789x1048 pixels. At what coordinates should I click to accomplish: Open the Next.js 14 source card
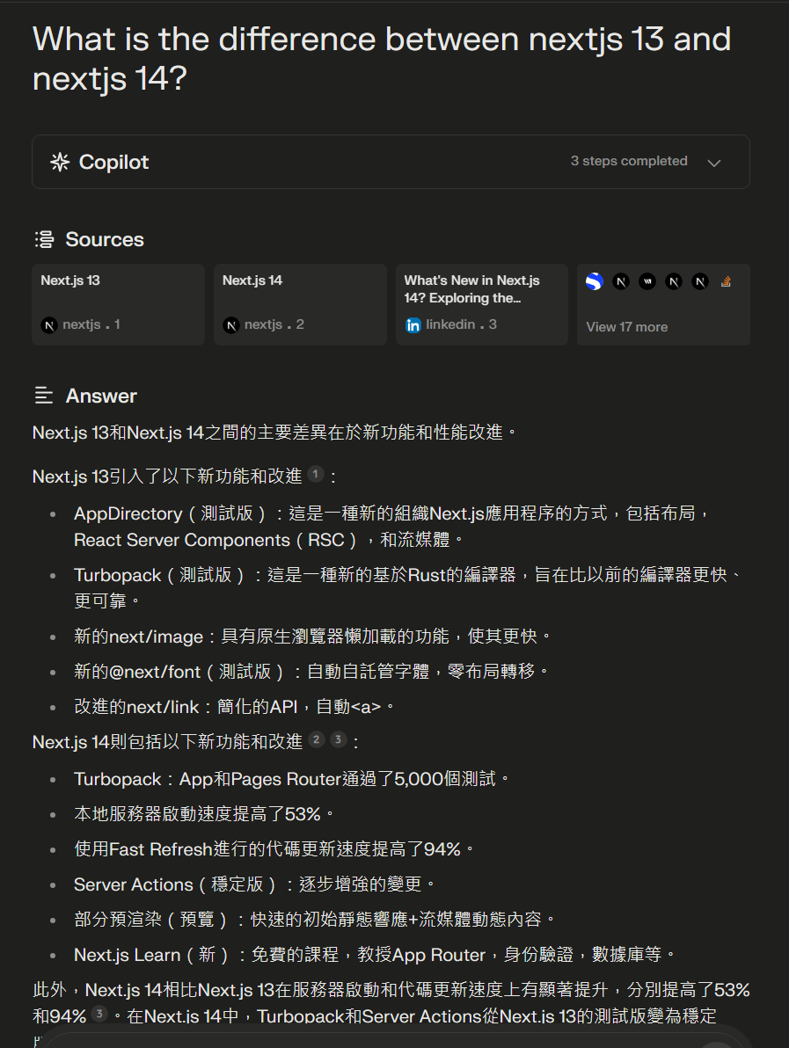[300, 304]
